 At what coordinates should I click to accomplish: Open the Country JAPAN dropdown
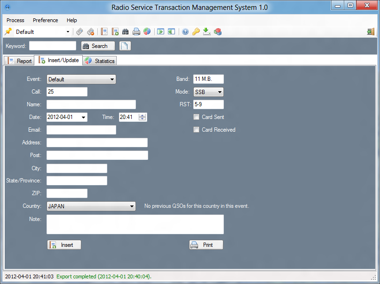click(x=132, y=206)
